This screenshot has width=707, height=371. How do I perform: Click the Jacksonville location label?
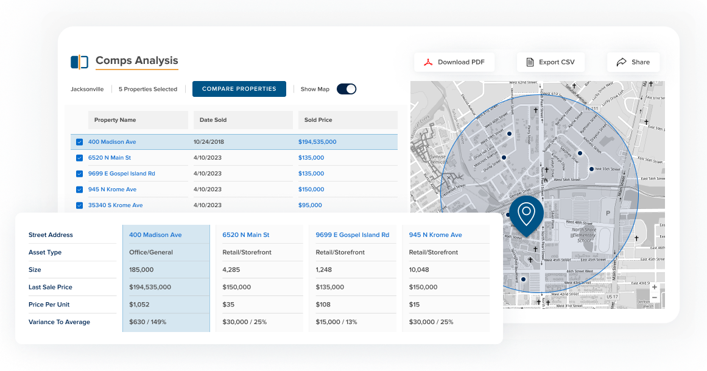pyautogui.click(x=87, y=90)
